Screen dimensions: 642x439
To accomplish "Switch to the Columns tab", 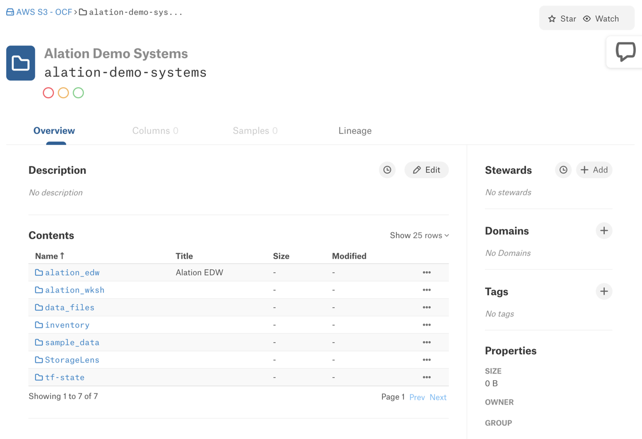I will 155,130.
